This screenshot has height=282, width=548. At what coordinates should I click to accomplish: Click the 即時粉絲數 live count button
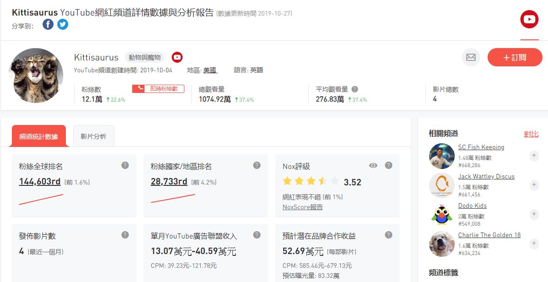tap(158, 89)
